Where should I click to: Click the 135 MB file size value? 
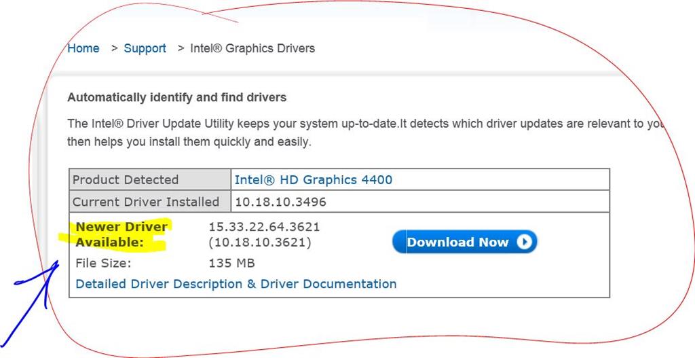point(232,264)
